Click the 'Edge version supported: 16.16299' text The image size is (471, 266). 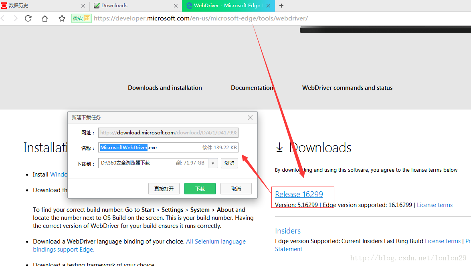click(367, 205)
